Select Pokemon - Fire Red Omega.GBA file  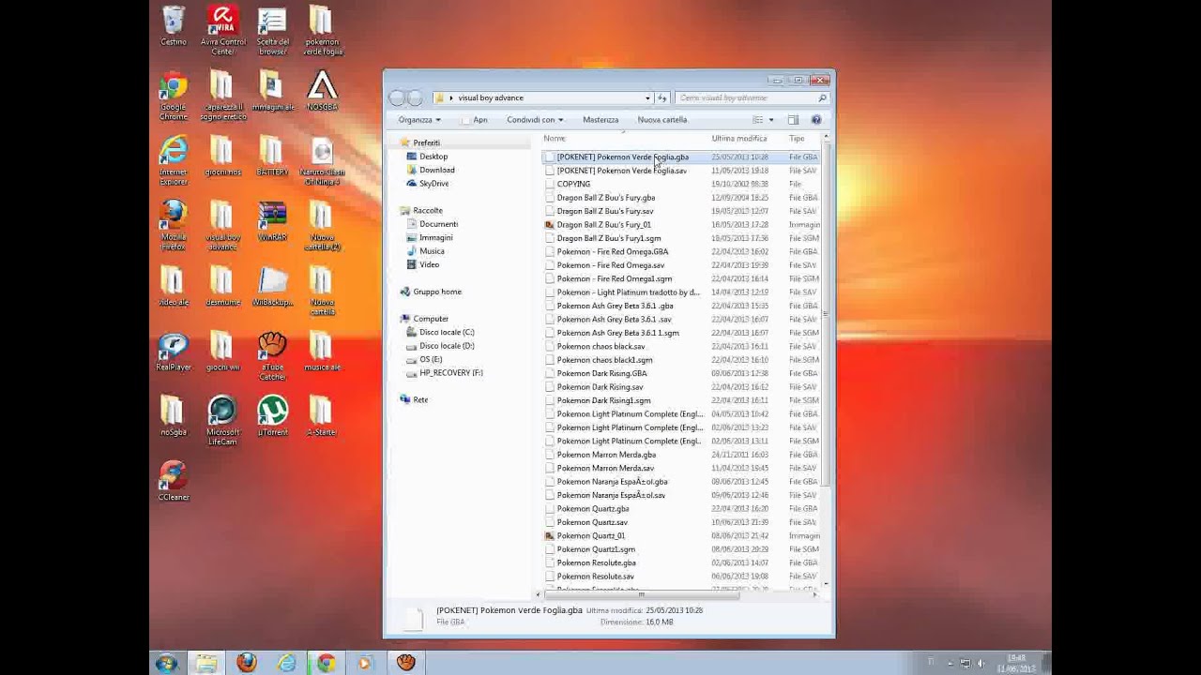(x=613, y=251)
